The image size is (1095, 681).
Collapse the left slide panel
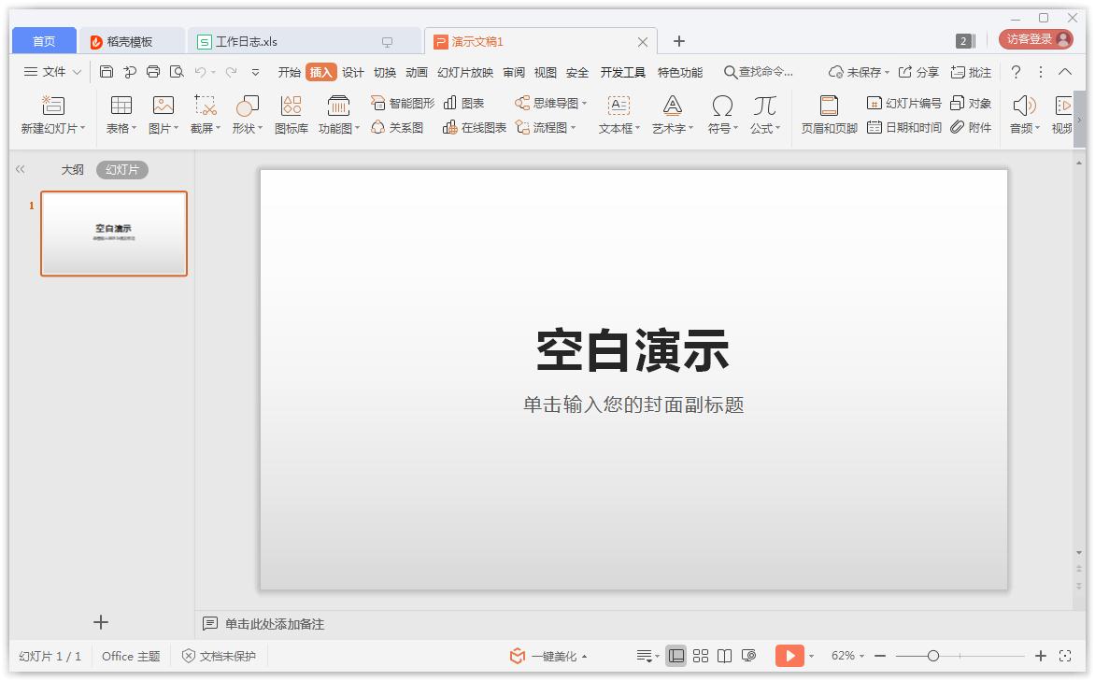coord(19,169)
